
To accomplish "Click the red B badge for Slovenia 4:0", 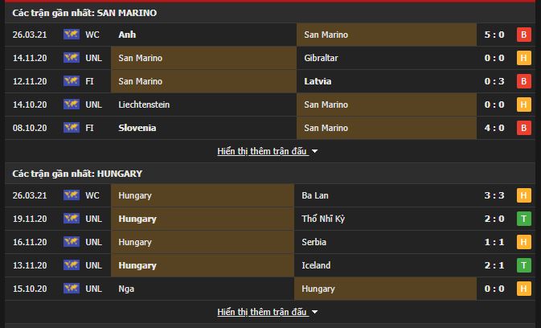I will [x=524, y=128].
